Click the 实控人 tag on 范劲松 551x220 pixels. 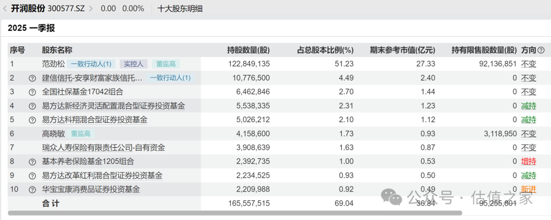134,64
